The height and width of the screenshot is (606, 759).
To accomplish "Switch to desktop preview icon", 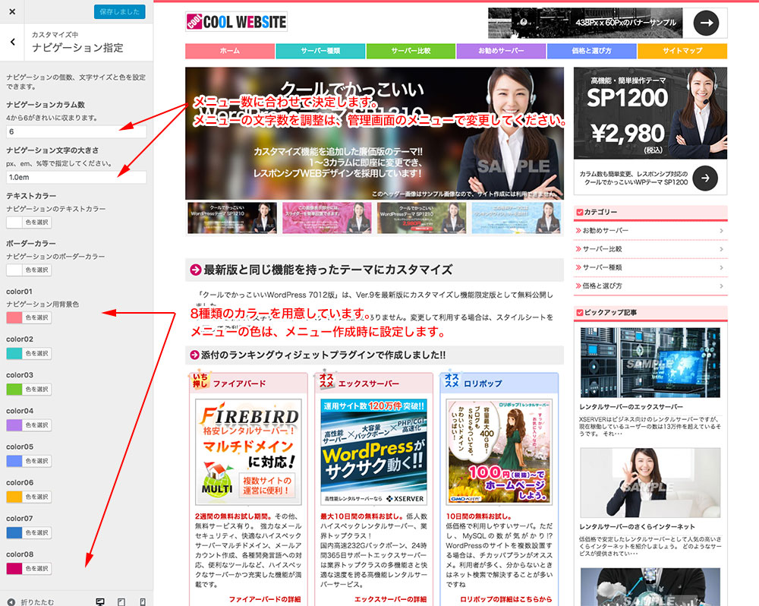I will pyautogui.click(x=100, y=602).
